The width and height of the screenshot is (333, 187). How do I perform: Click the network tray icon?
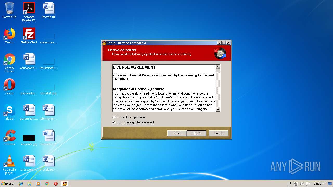296,184
